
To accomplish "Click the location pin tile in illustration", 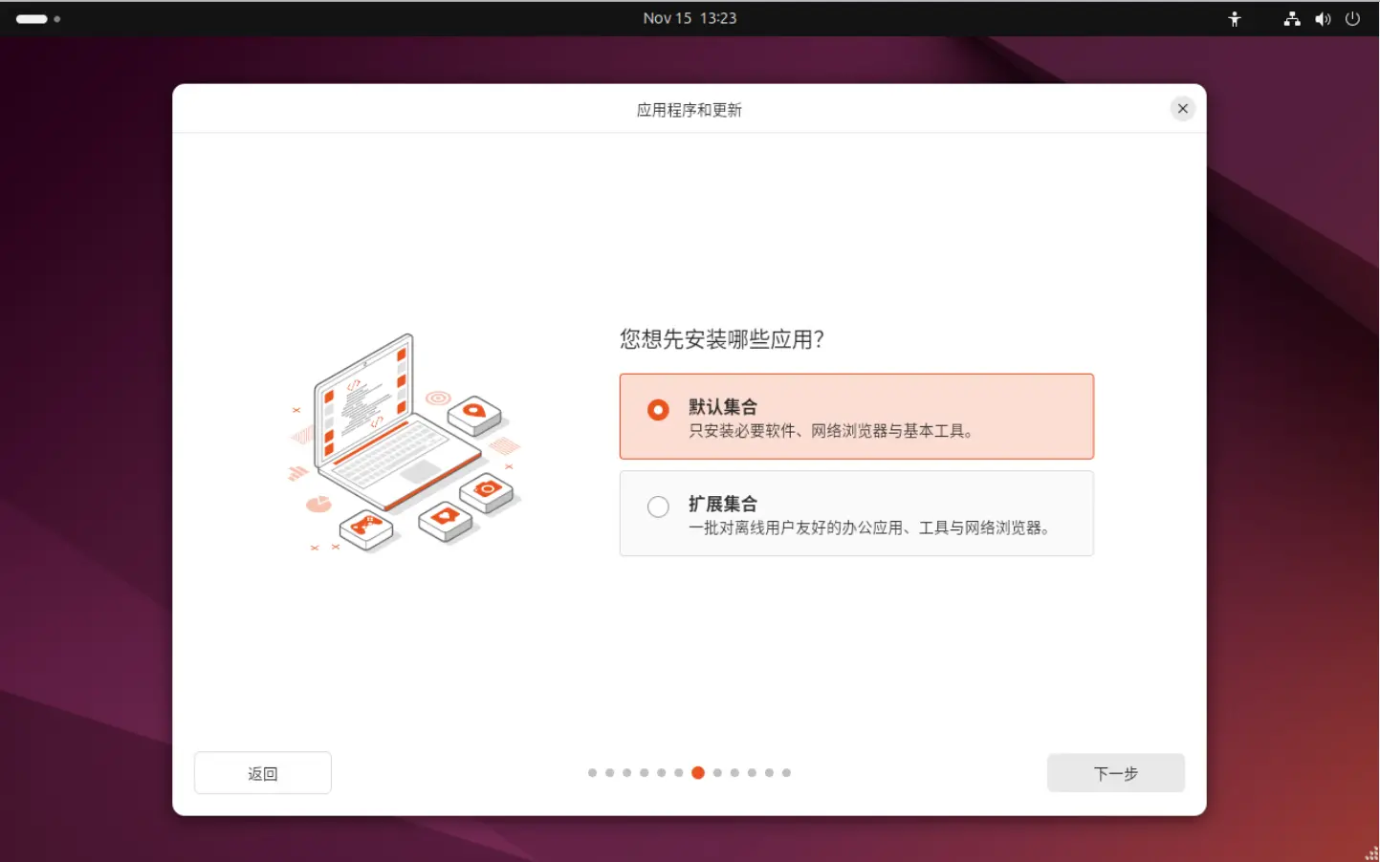I will (474, 413).
